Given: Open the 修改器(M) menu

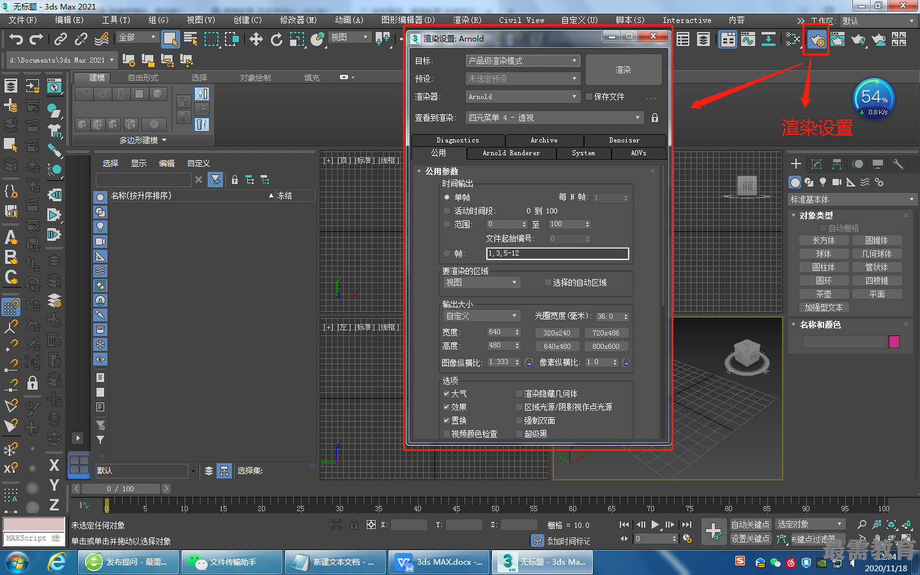Looking at the screenshot, I should (x=298, y=20).
